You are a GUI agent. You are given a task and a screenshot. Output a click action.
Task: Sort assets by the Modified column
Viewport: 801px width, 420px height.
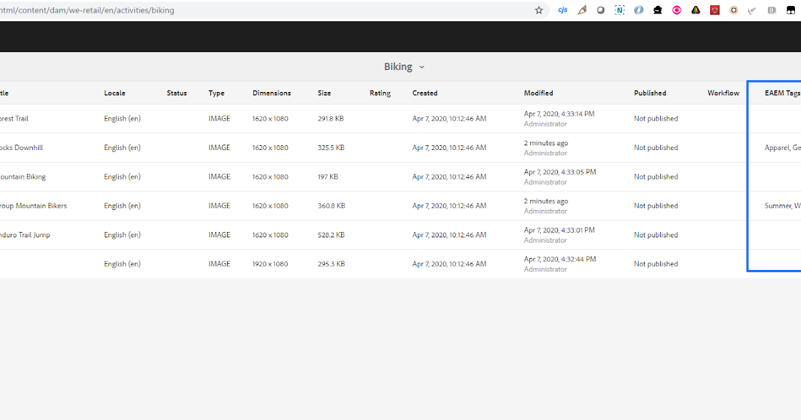[539, 93]
